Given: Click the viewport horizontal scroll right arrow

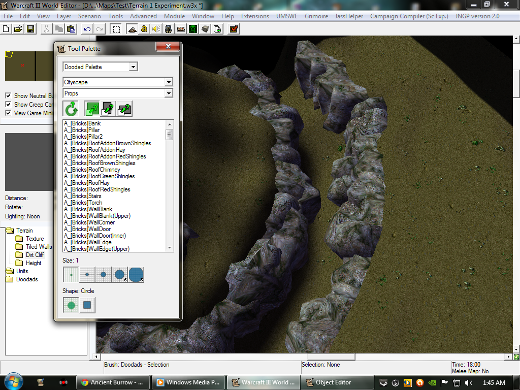Looking at the screenshot, I should (508, 357).
